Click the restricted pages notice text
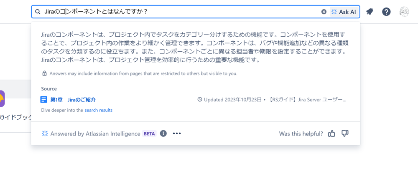This screenshot has height=171, width=418. [x=143, y=73]
